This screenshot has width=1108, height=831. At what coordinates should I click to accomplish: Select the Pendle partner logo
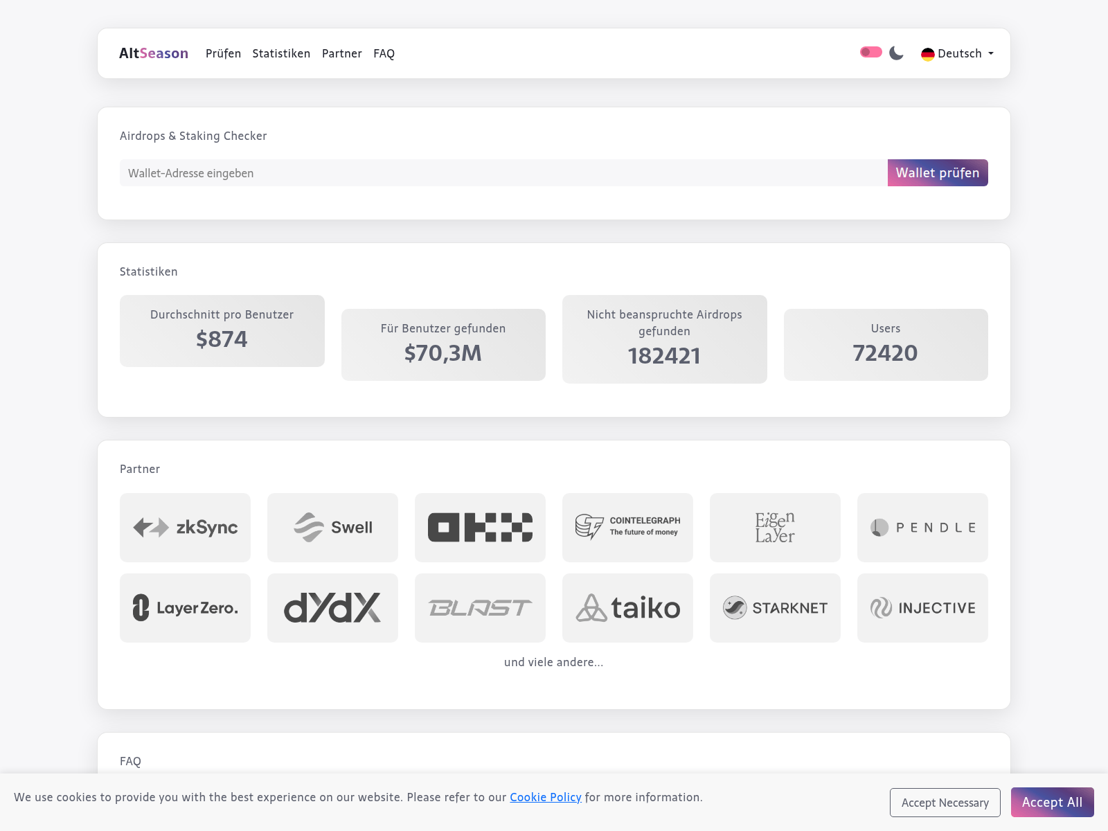tap(922, 528)
